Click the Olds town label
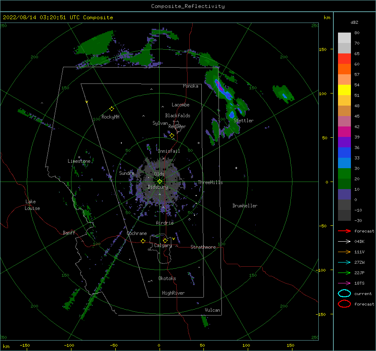Screen dimensions: 376x351 click(x=159, y=174)
